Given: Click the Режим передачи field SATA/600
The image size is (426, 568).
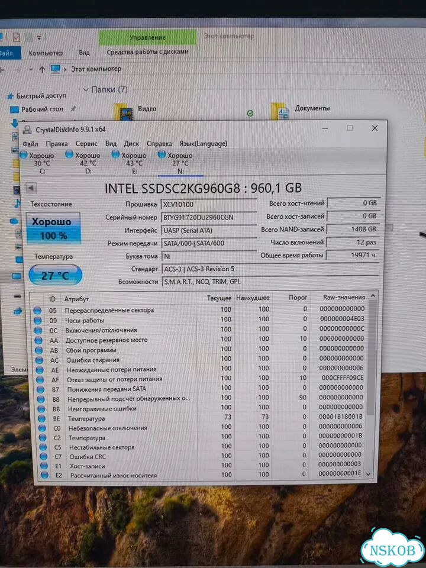Looking at the screenshot, I should point(209,243).
